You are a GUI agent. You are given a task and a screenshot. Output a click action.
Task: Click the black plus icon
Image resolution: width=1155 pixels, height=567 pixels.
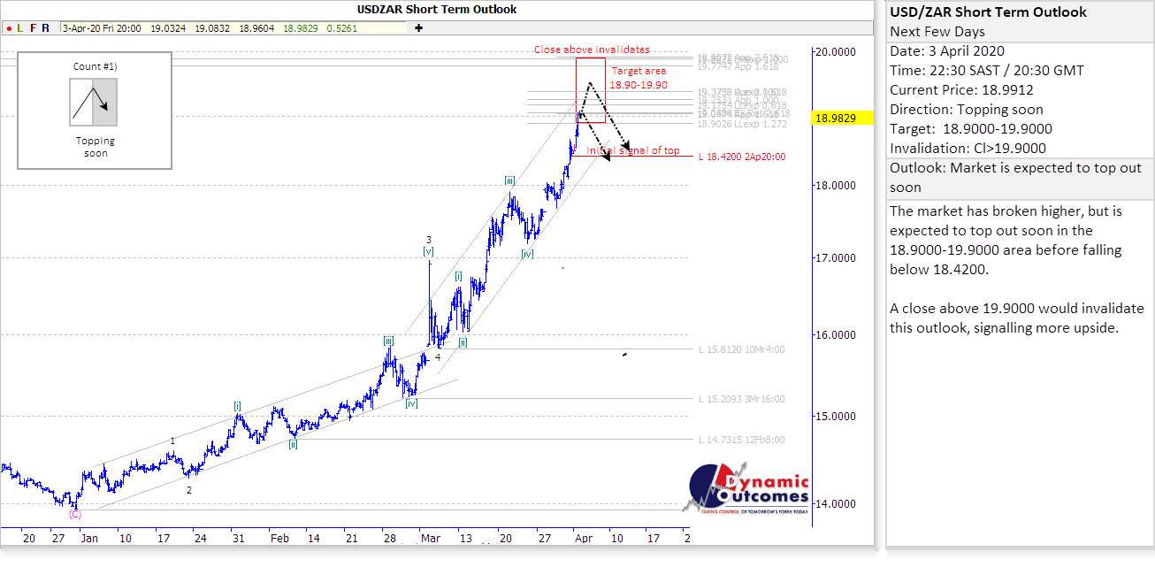point(418,28)
